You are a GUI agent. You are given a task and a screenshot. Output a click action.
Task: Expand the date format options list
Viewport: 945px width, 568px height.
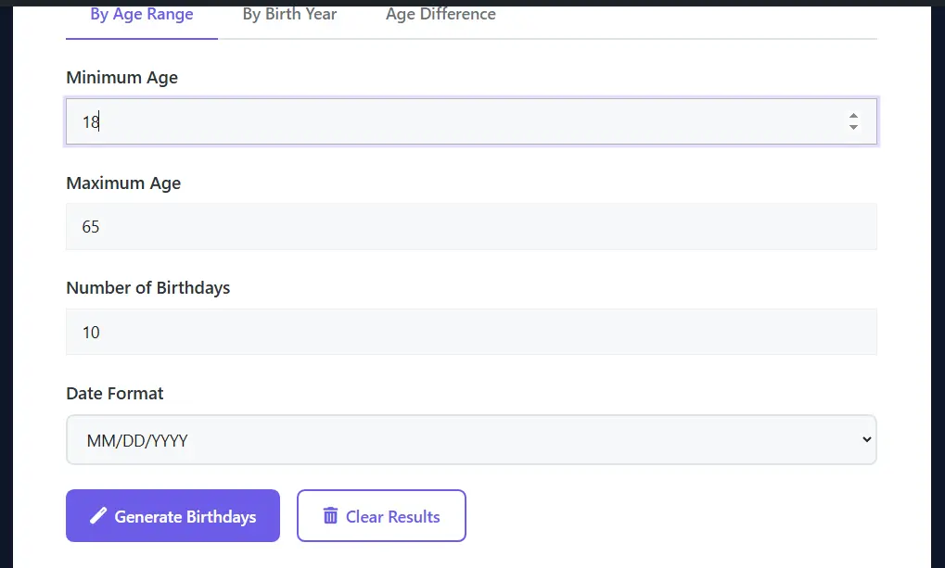471,439
